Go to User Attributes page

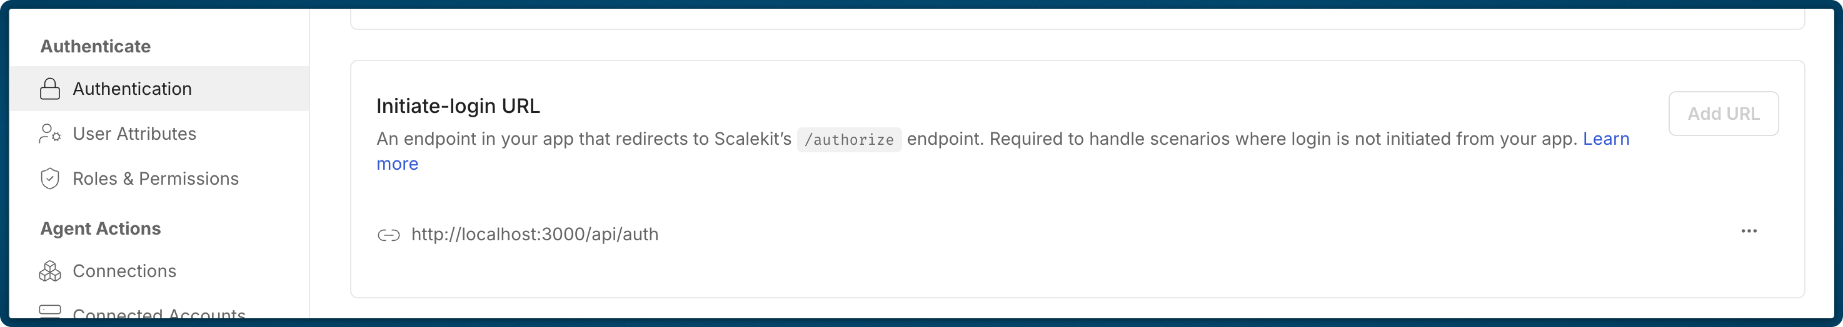coord(134,134)
